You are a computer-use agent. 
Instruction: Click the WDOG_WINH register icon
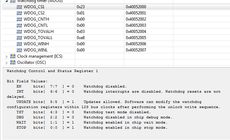[x=19, y=44]
